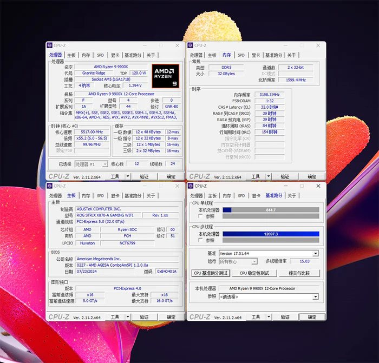The image size is (379, 363).
Task: Tick the 参照 checkbox under CPU 单线程
Action: point(200,216)
